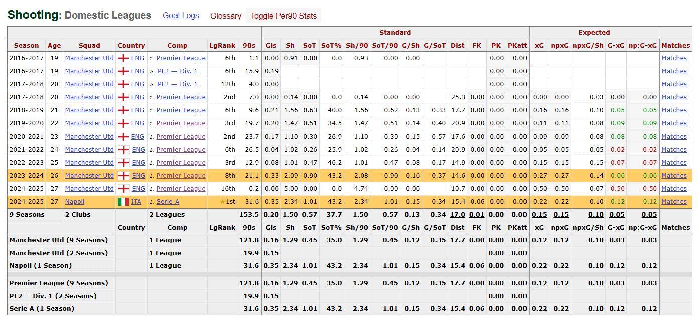Open Matches link in the Napoli row
This screenshot has height=323, width=700.
[674, 201]
